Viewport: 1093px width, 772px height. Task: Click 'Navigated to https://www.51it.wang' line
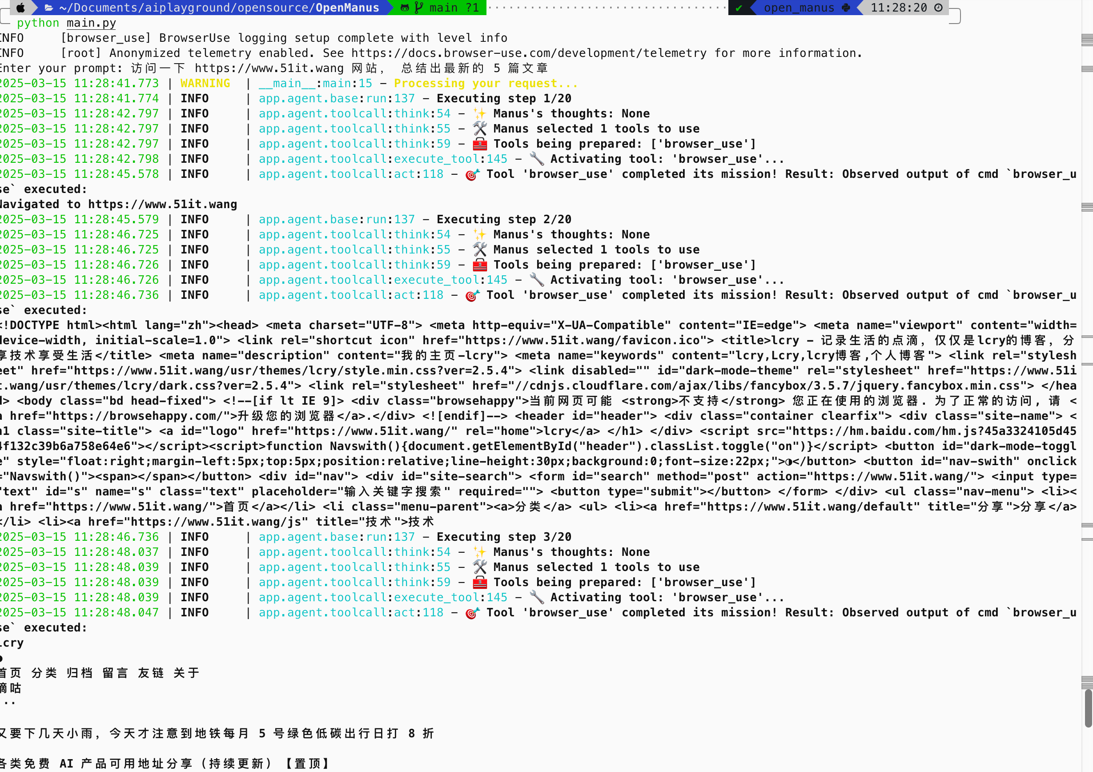click(119, 204)
